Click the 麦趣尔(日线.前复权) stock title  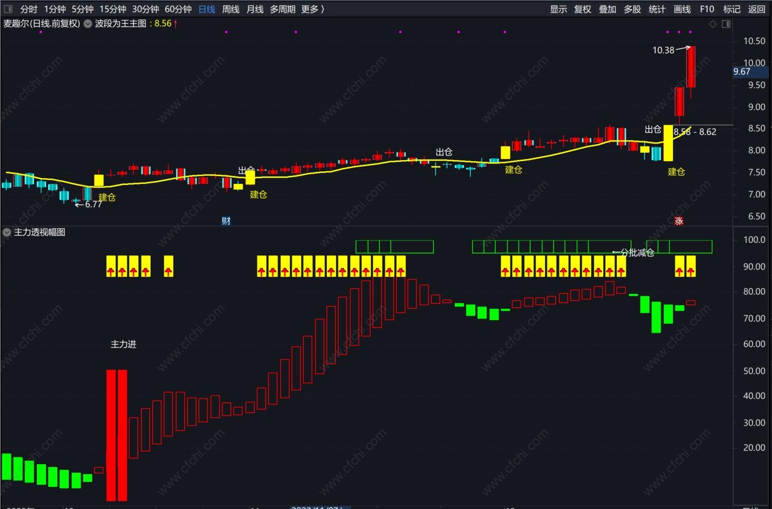coord(41,24)
